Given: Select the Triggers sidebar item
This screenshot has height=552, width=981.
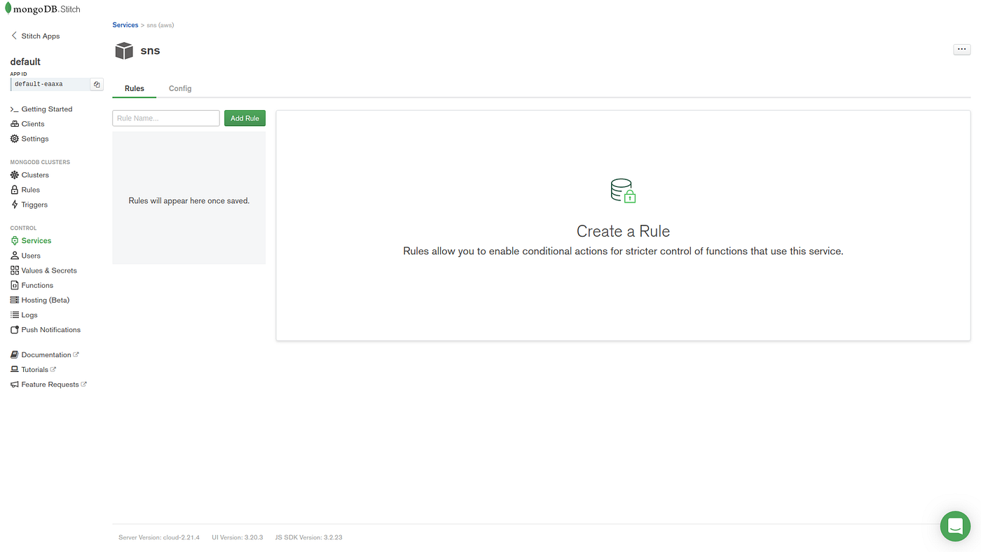Looking at the screenshot, I should tap(34, 204).
